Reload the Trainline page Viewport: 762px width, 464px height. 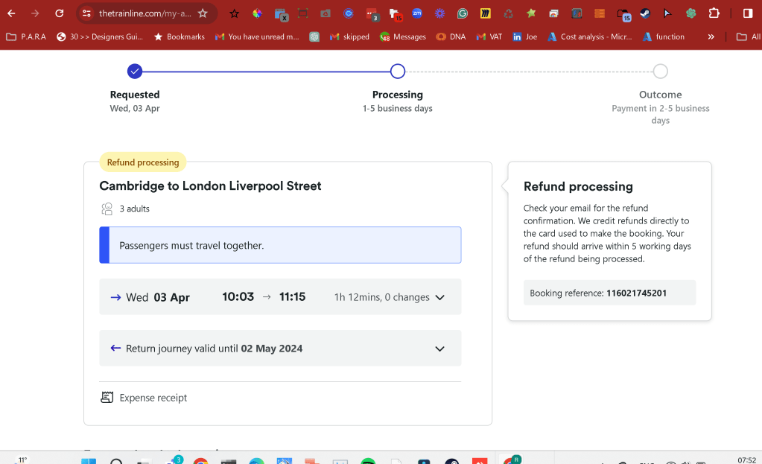(x=59, y=13)
